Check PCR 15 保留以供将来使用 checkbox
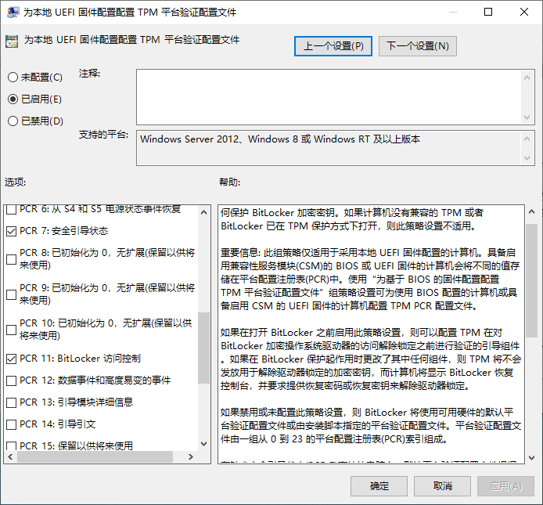 pos(12,445)
